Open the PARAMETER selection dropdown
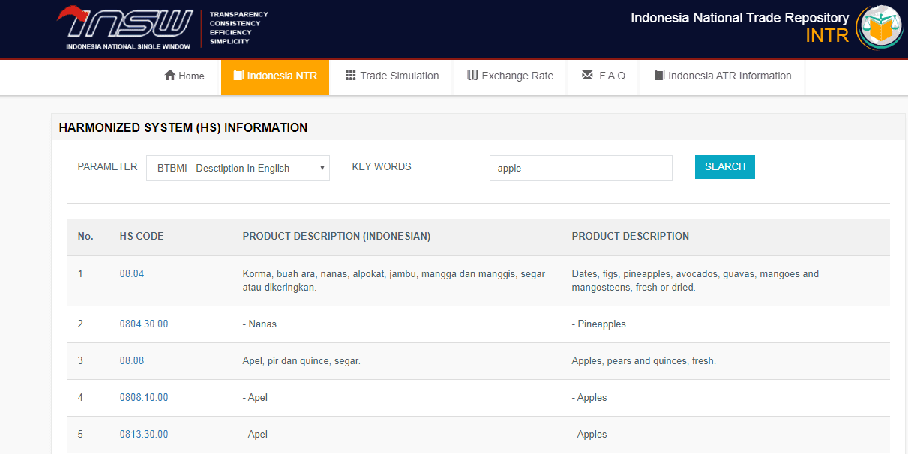Screen dimensions: 908x454 (x=238, y=167)
